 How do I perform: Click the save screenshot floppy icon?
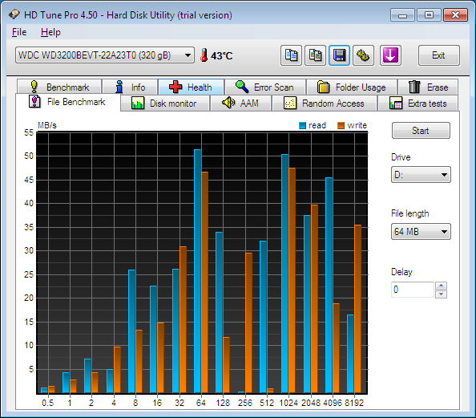[x=340, y=55]
